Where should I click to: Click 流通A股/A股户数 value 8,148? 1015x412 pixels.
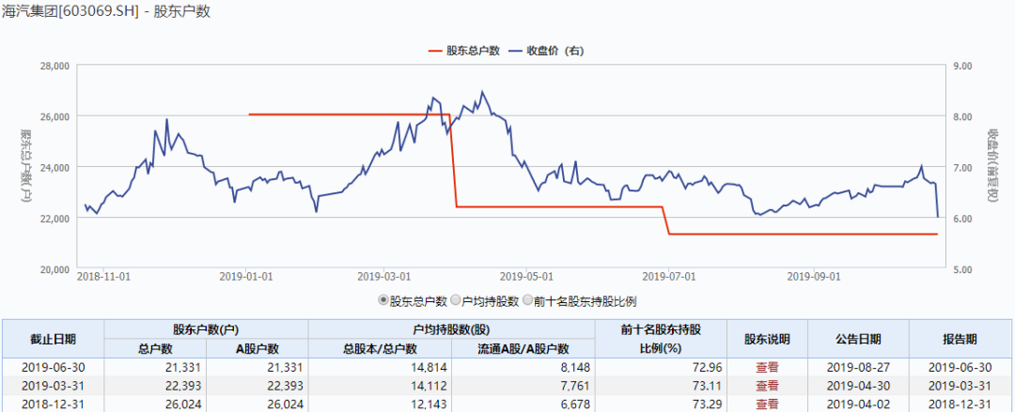tap(577, 367)
